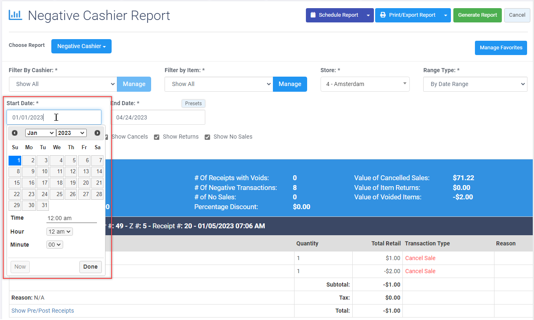Viewport: 534px width, 320px height.
Task: Open Schedule Report split-button arrow
Action: click(x=368, y=15)
